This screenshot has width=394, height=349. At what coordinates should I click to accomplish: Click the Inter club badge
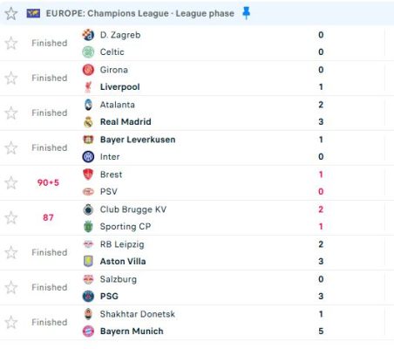tap(88, 157)
